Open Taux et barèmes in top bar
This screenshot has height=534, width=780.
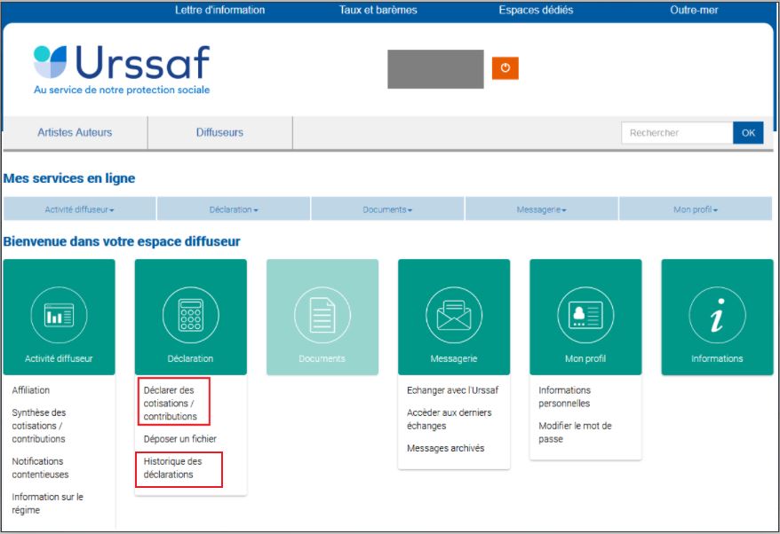pos(378,10)
